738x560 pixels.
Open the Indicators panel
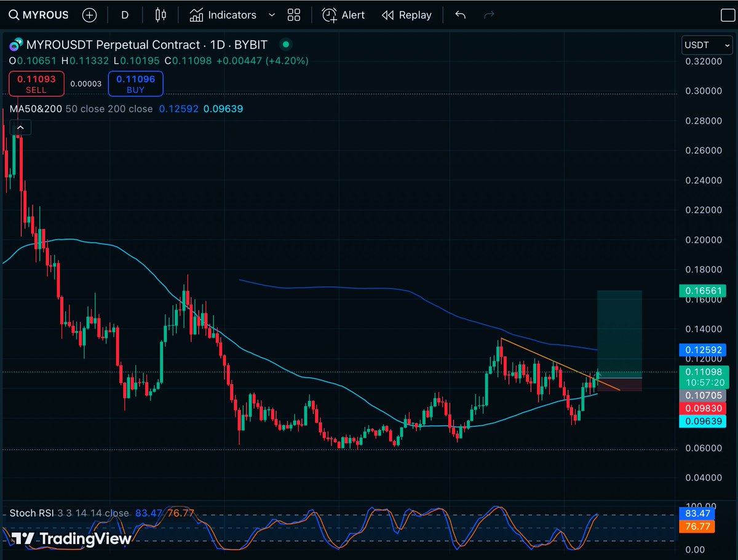coord(223,15)
